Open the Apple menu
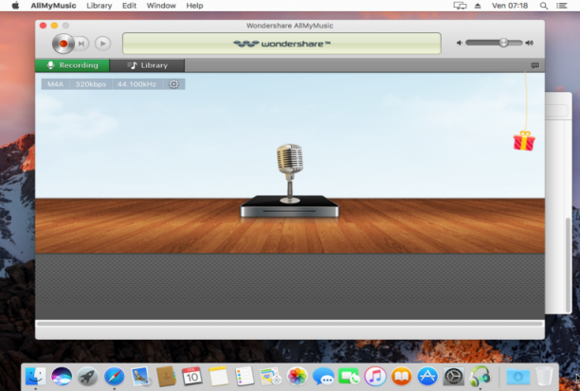Viewport: 580px width, 391px height. coord(15,6)
